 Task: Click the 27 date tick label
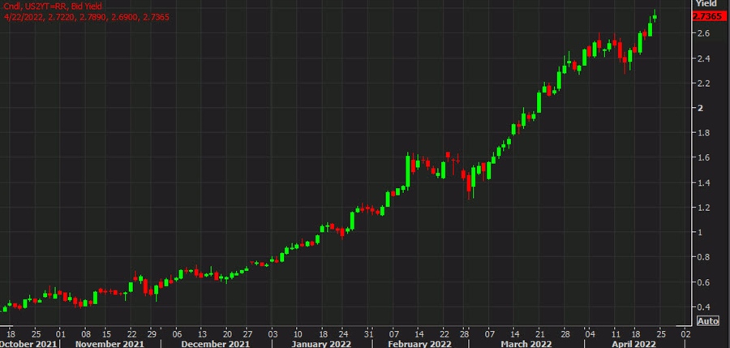pos(249,333)
